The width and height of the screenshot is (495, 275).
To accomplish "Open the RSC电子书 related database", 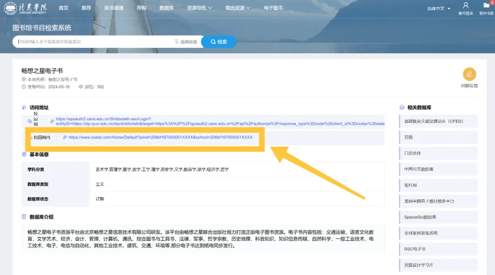I will (x=439, y=249).
